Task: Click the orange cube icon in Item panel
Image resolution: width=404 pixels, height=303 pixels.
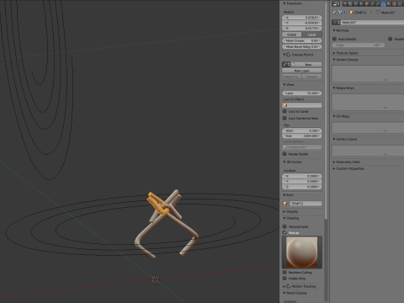Action: (x=285, y=203)
